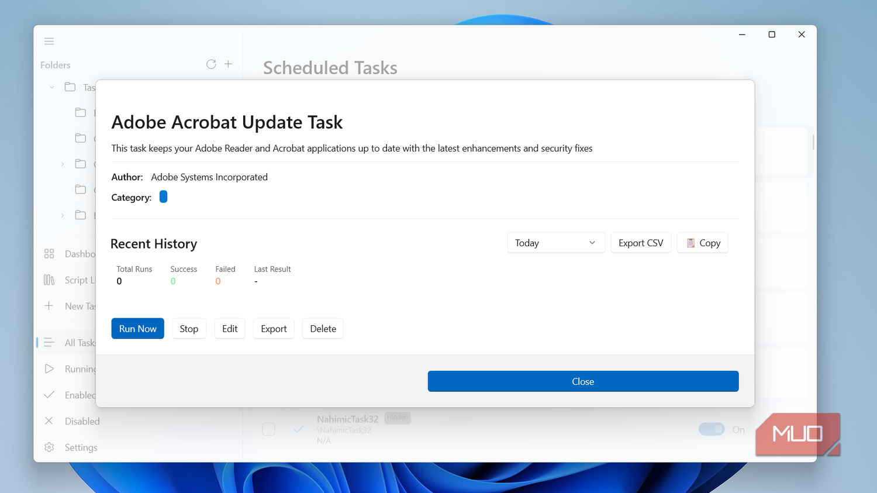Add a new folder with plus icon
877x493 pixels.
click(x=228, y=64)
